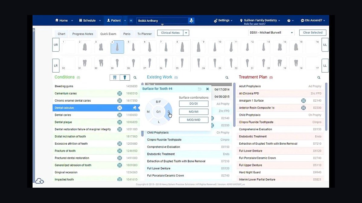Click the tooth icon on Amalgam 1 Surface plan

click(303, 100)
